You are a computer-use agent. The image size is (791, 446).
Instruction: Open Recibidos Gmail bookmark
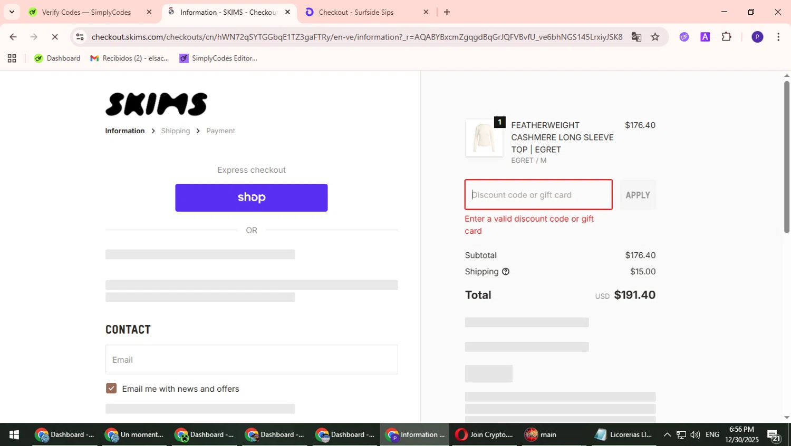point(130,58)
